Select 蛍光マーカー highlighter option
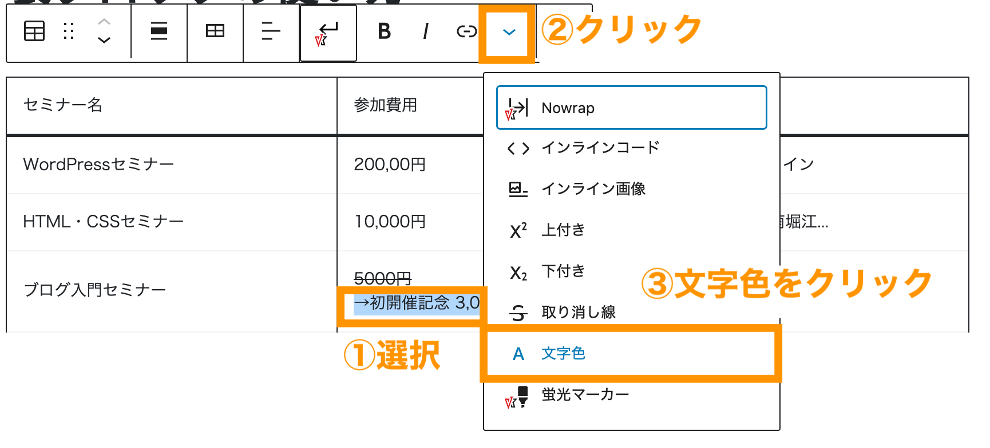 (x=632, y=395)
